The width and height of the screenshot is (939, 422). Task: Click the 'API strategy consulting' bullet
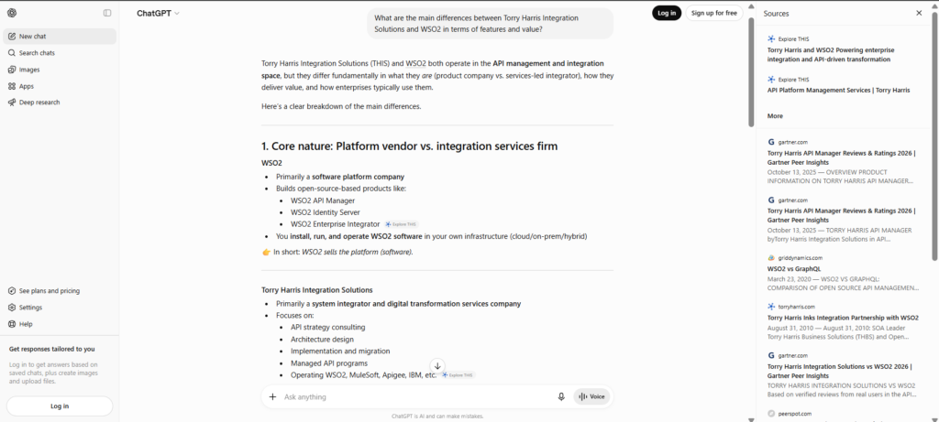(327, 328)
